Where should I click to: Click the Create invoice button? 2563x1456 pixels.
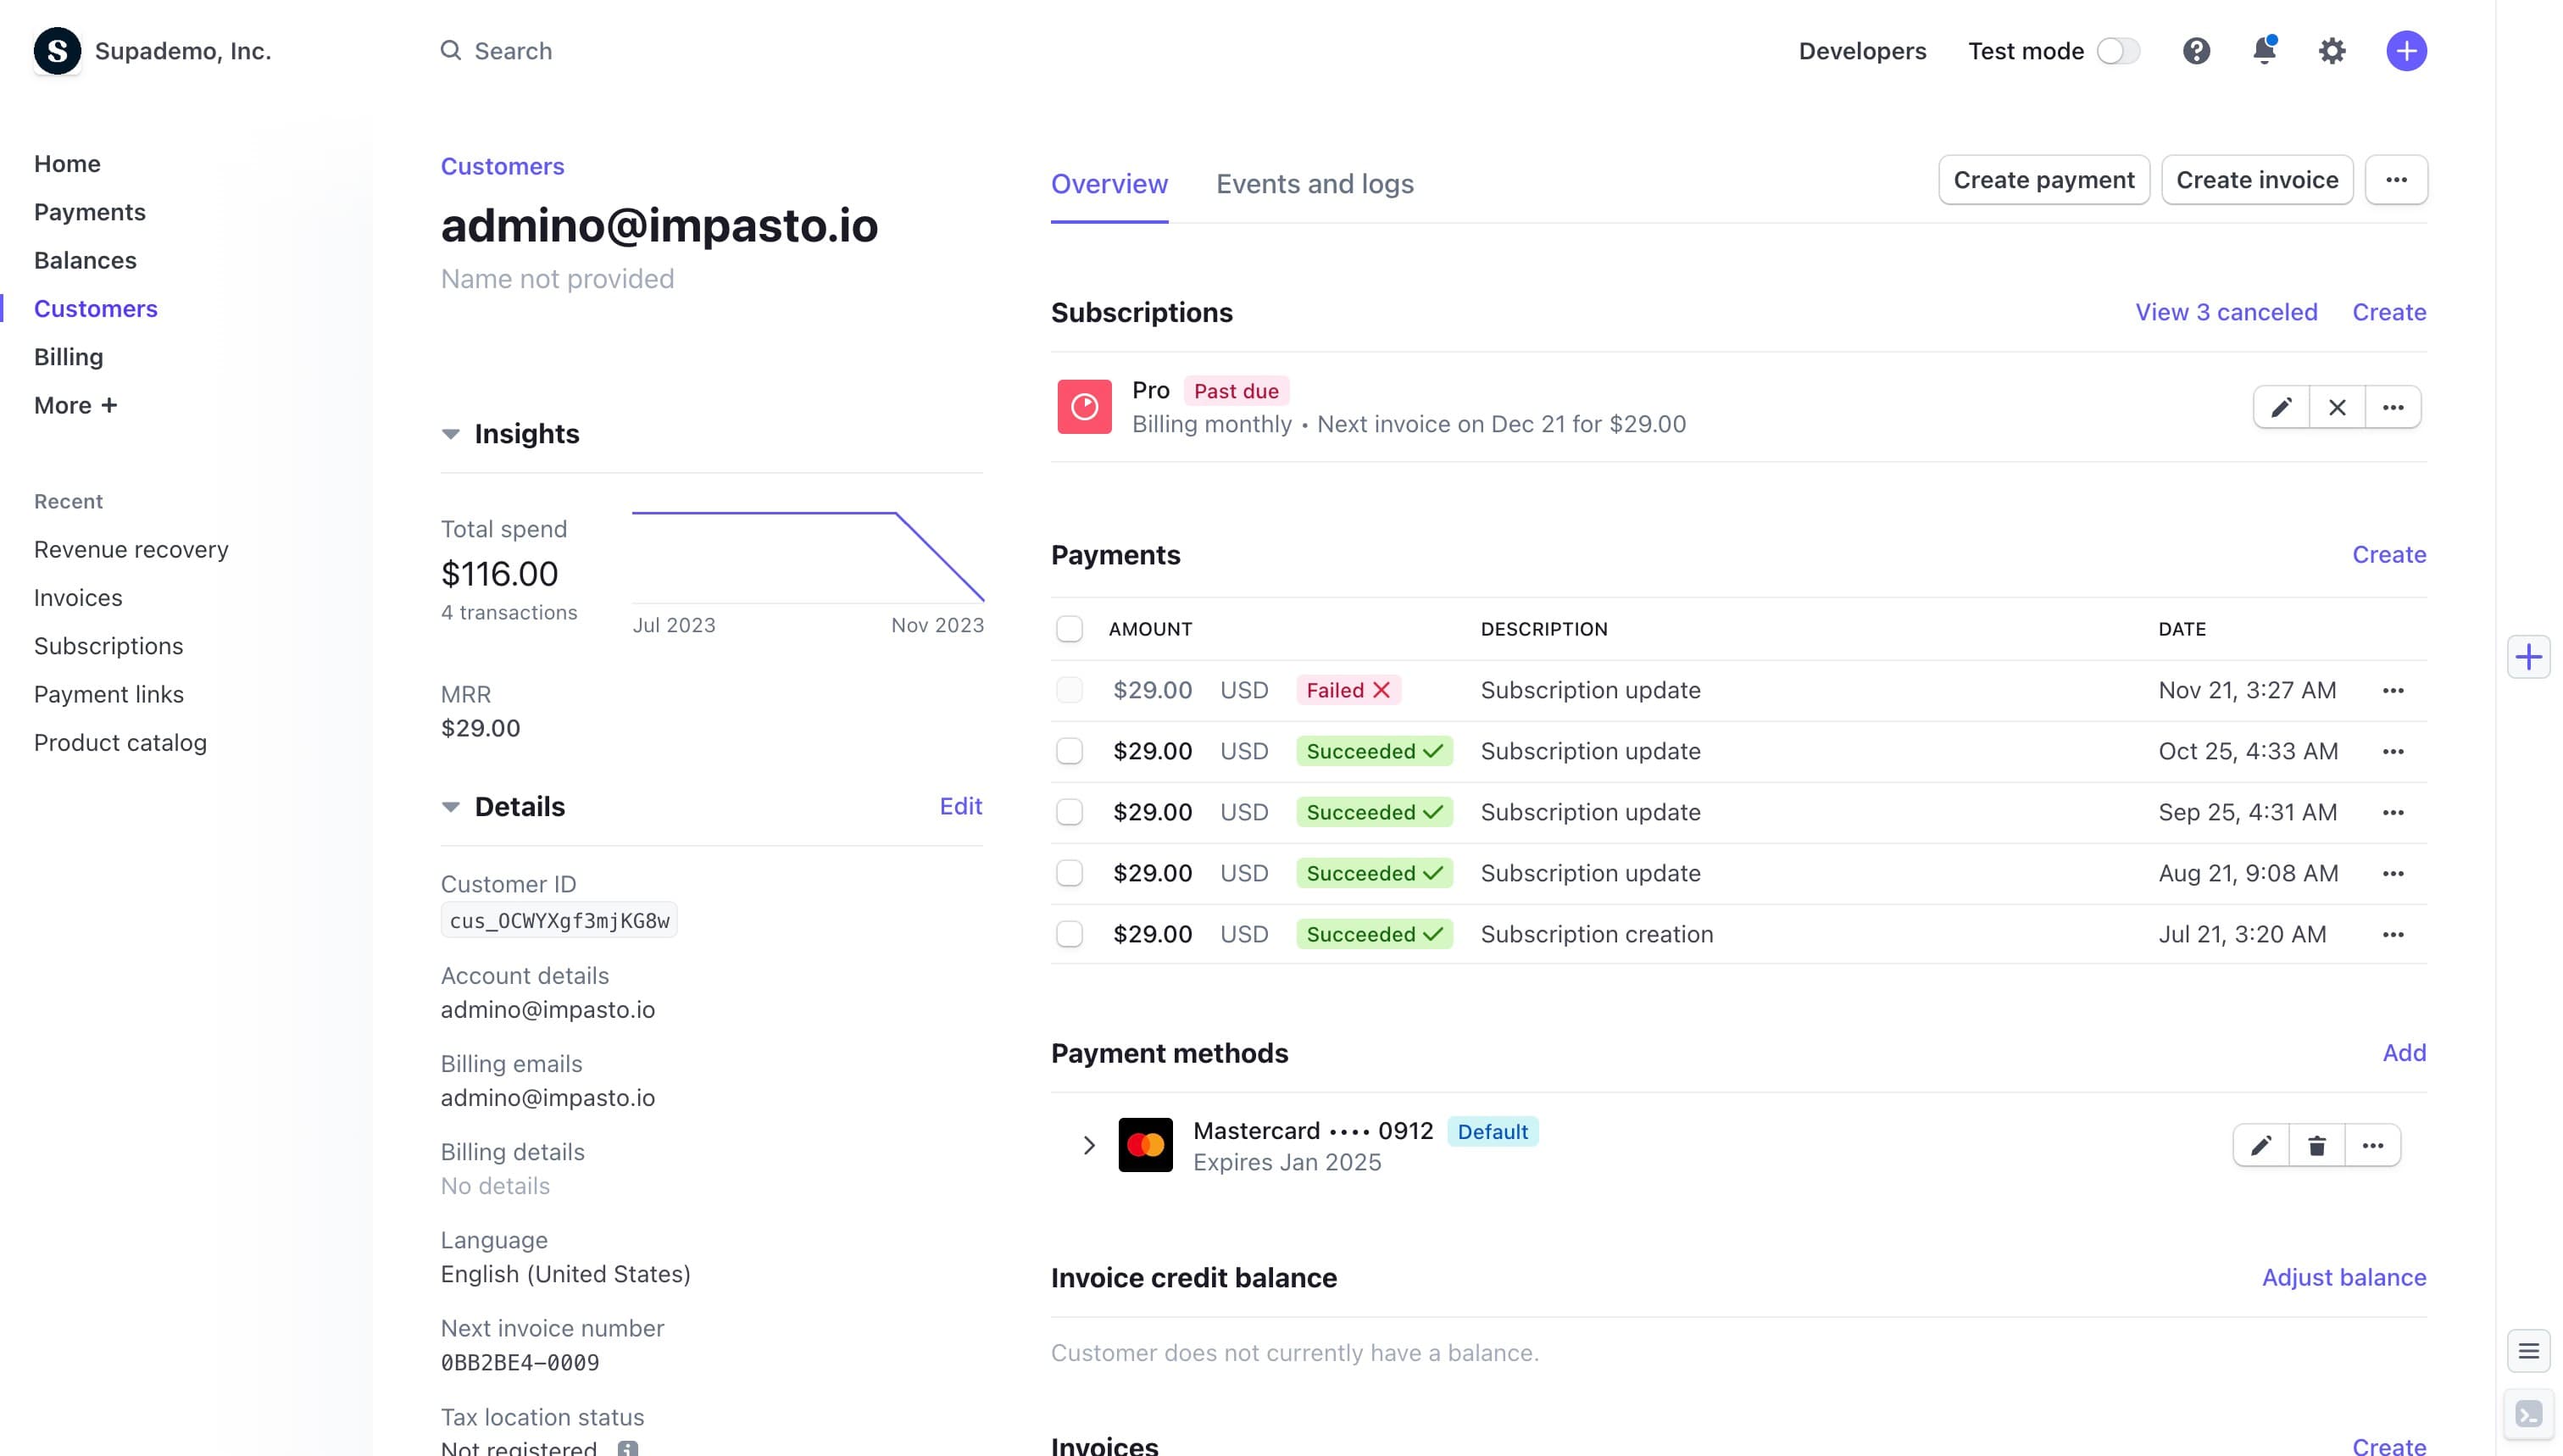pyautogui.click(x=2257, y=180)
